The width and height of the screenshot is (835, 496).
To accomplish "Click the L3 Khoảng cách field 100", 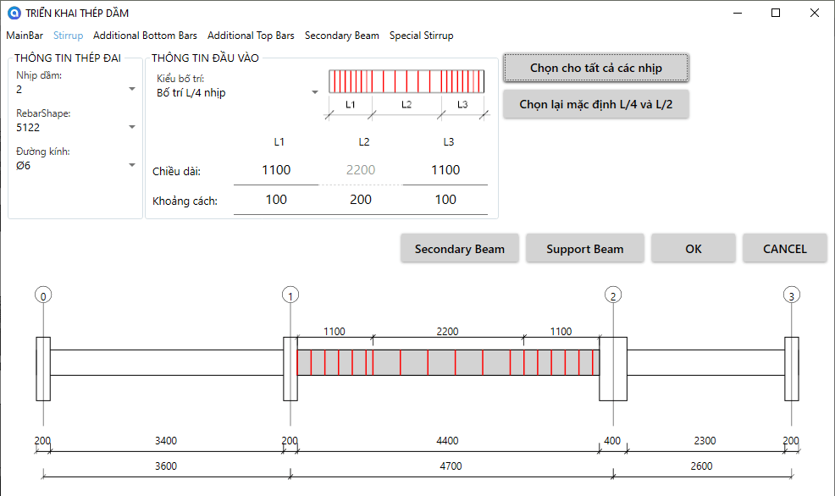I will tap(445, 200).
